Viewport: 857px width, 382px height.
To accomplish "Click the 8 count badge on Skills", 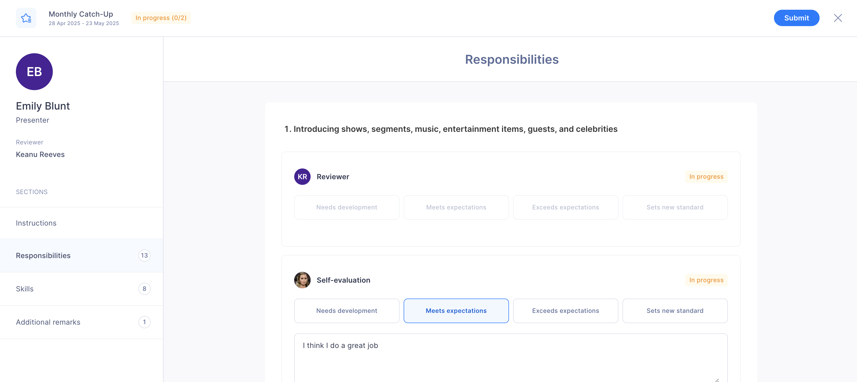I will 144,289.
